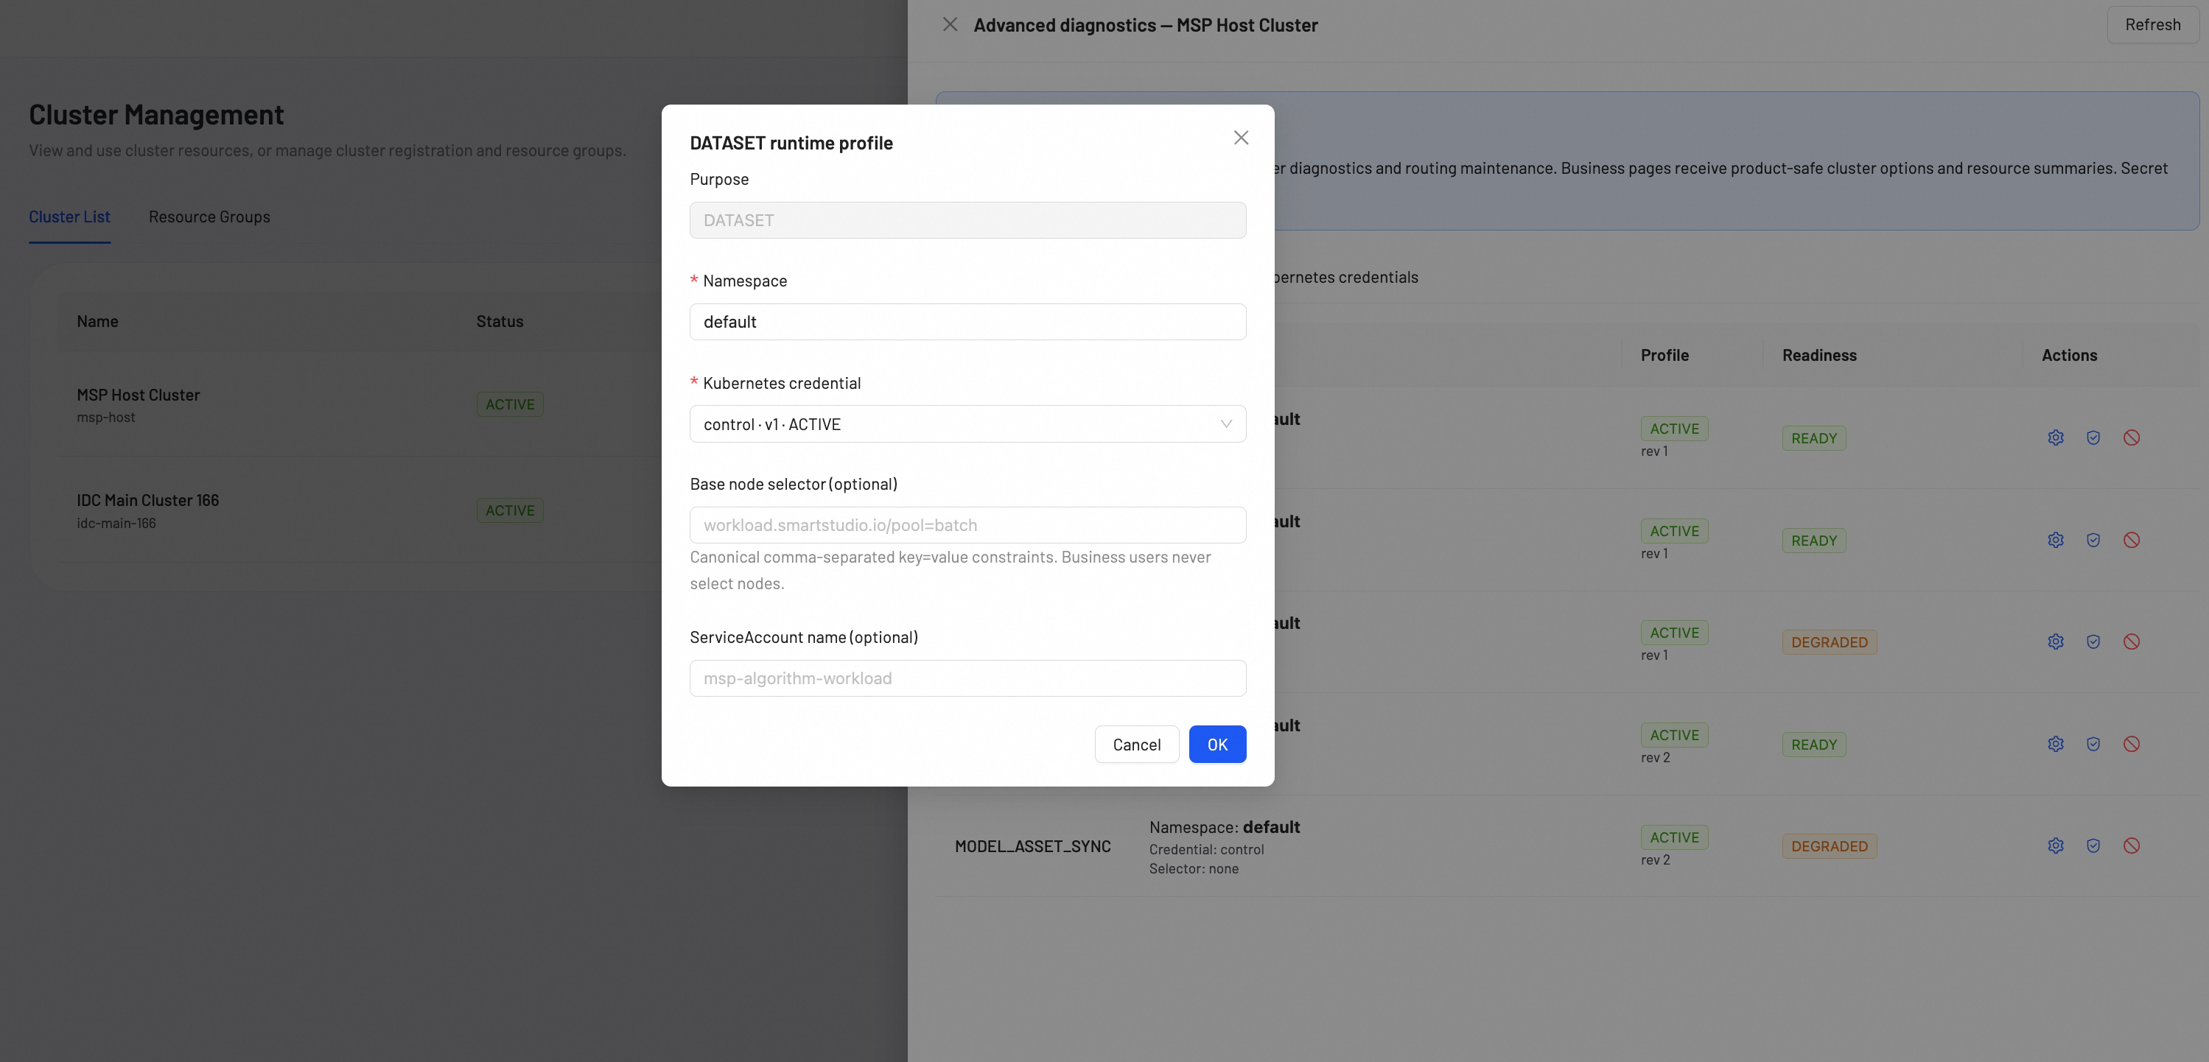
Task: Click the Namespace input field
Action: [967, 323]
